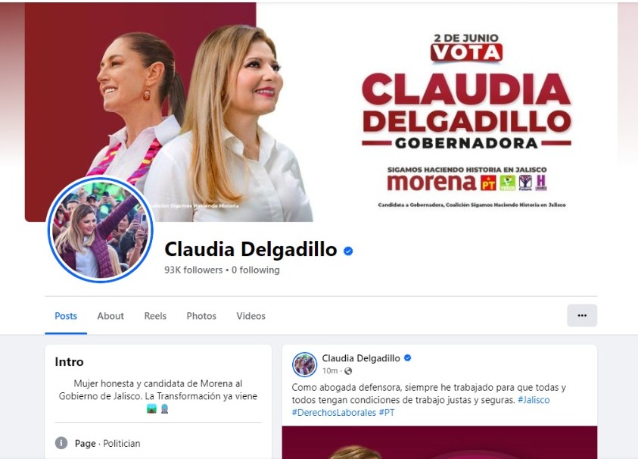Click the 93K followers link
The width and height of the screenshot is (638, 459).
coord(193,270)
